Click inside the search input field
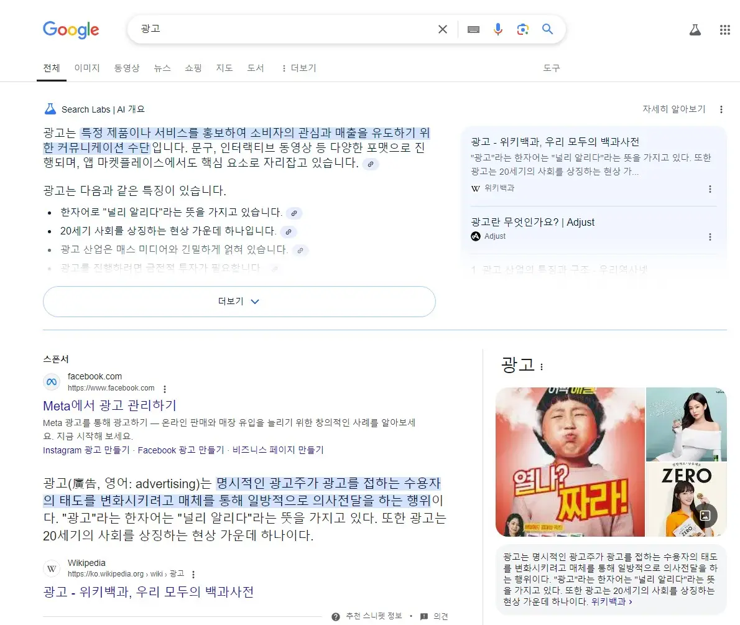Viewport: 740px width, 625px height. 249,29
